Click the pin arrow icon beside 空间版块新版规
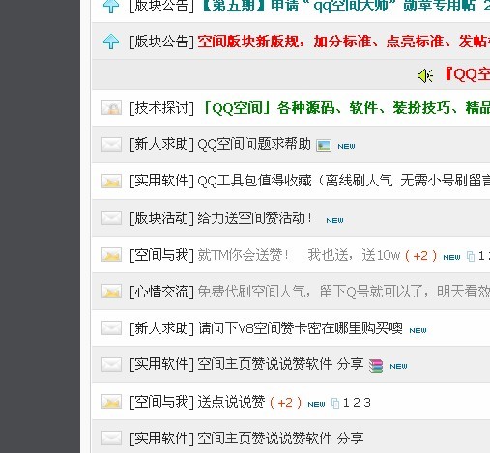The width and height of the screenshot is (490, 453). pyautogui.click(x=111, y=42)
